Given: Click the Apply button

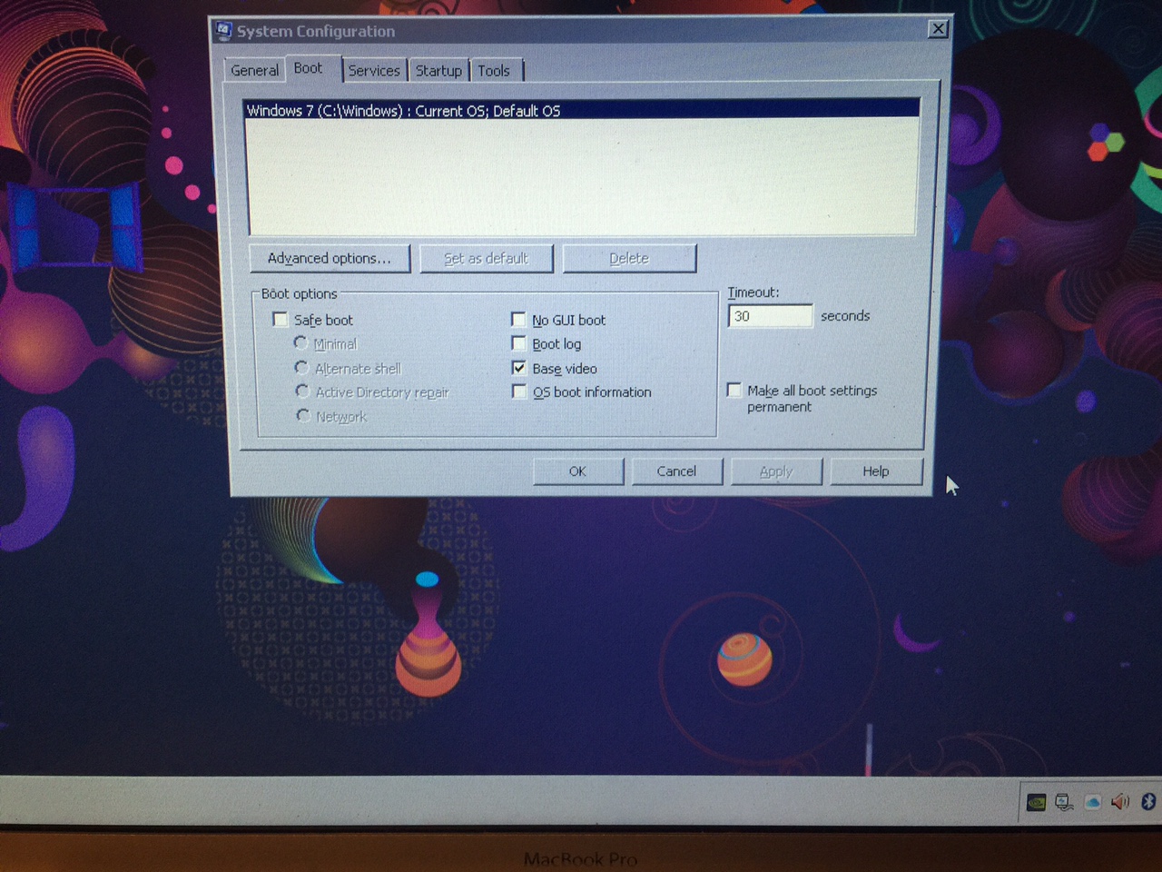Looking at the screenshot, I should coord(776,471).
